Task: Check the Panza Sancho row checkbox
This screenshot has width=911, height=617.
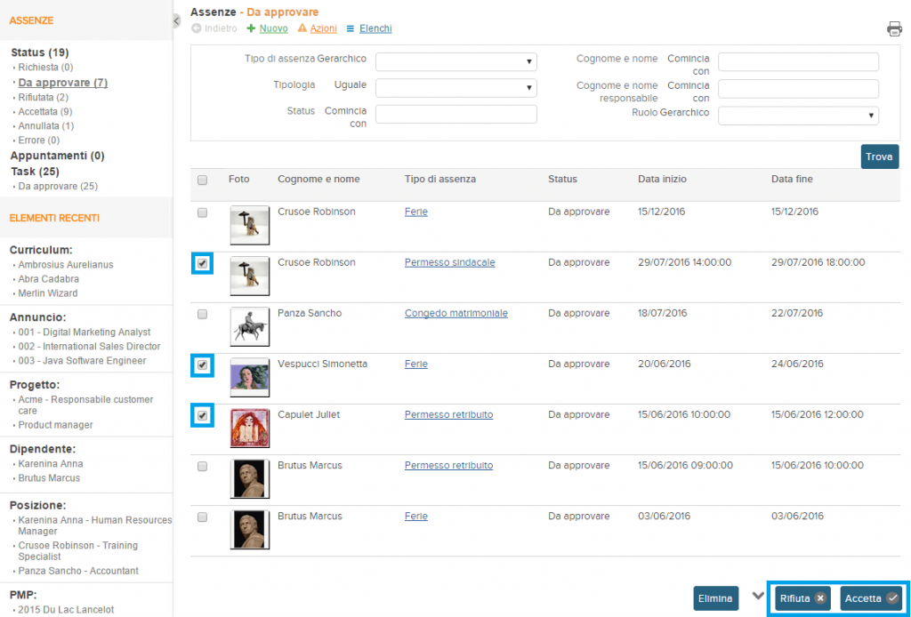Action: 202,315
